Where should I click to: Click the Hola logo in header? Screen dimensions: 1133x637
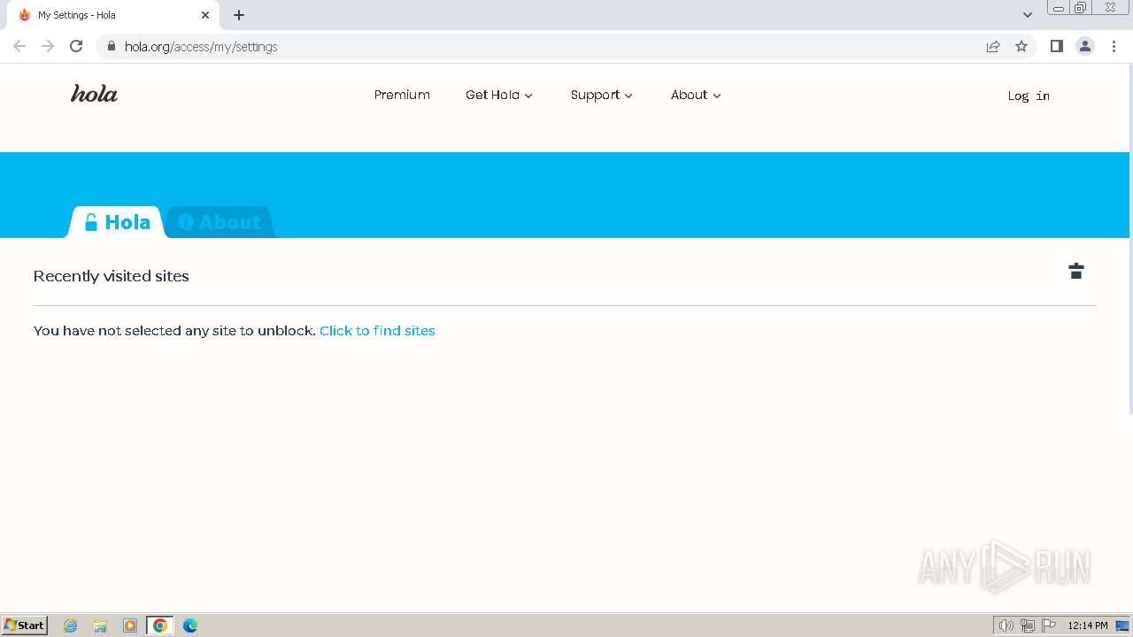(94, 94)
